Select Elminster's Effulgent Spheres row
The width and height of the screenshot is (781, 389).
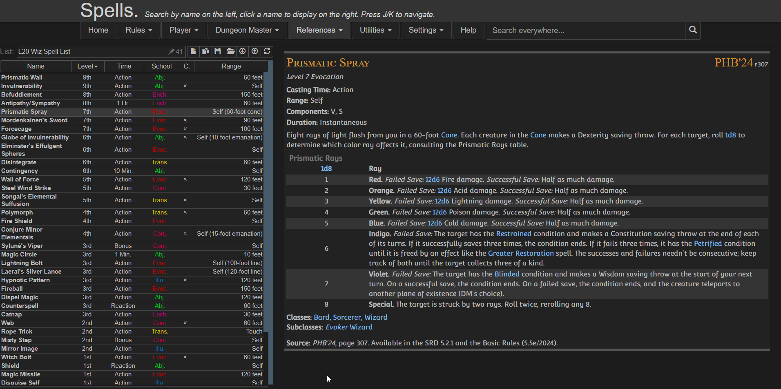click(x=132, y=150)
